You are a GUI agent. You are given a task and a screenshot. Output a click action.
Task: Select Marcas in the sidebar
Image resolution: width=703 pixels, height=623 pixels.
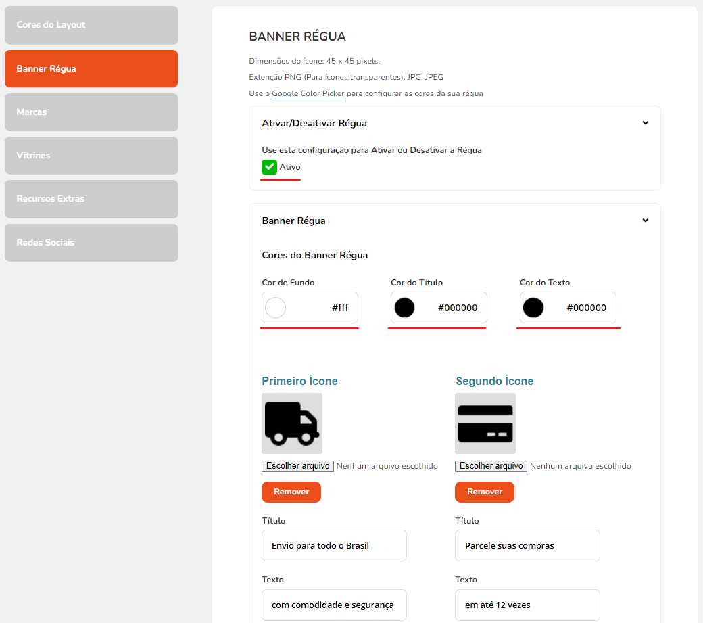(91, 112)
